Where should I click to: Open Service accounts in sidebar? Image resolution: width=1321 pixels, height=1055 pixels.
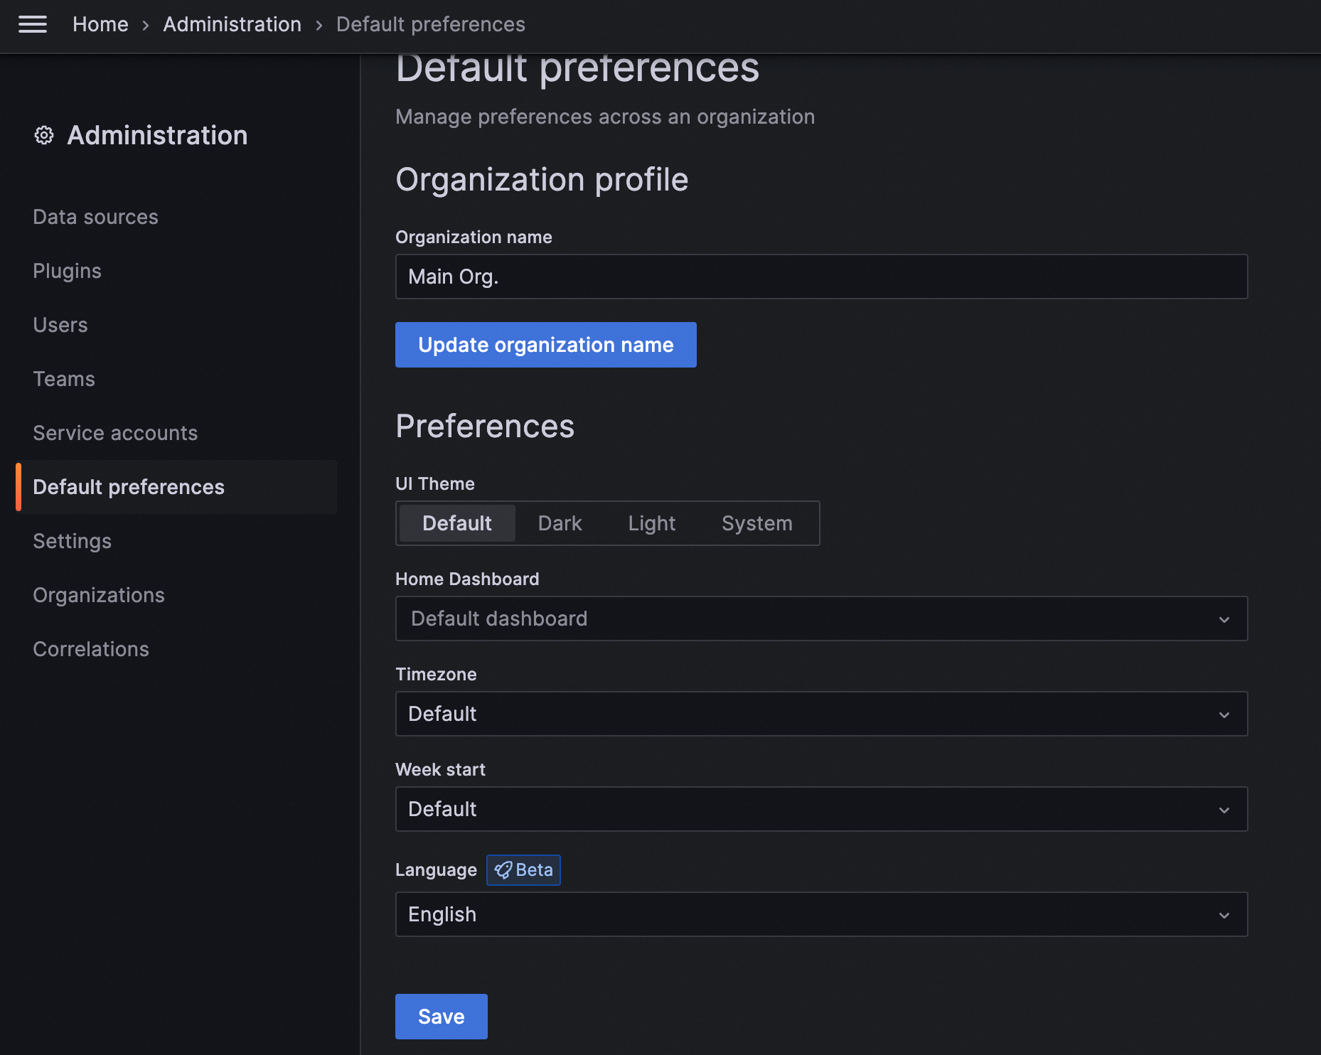pos(115,433)
